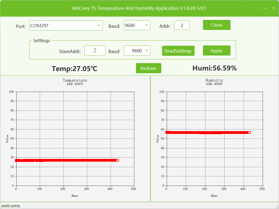The image size is (279, 209).
Task: Expand the top Baud rate 9600 dropdown
Action: (137, 25)
